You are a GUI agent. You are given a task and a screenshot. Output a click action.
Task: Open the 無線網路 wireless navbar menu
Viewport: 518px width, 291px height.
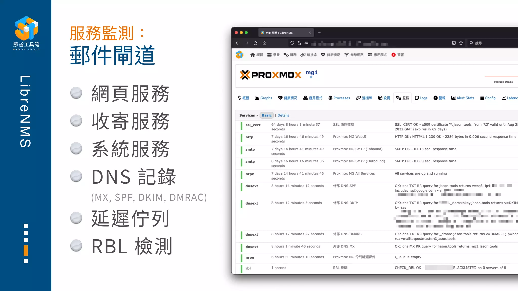click(354, 55)
